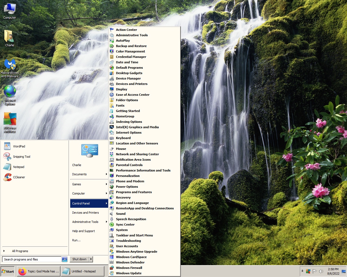
Task: Click the volume speaker tray icon
Action: [x=321, y=271]
